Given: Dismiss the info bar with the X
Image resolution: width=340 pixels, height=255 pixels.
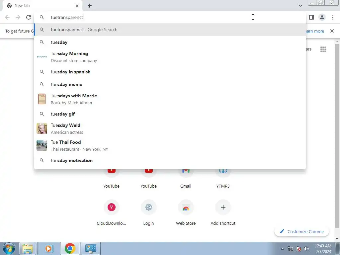Looking at the screenshot, I should coord(332,31).
